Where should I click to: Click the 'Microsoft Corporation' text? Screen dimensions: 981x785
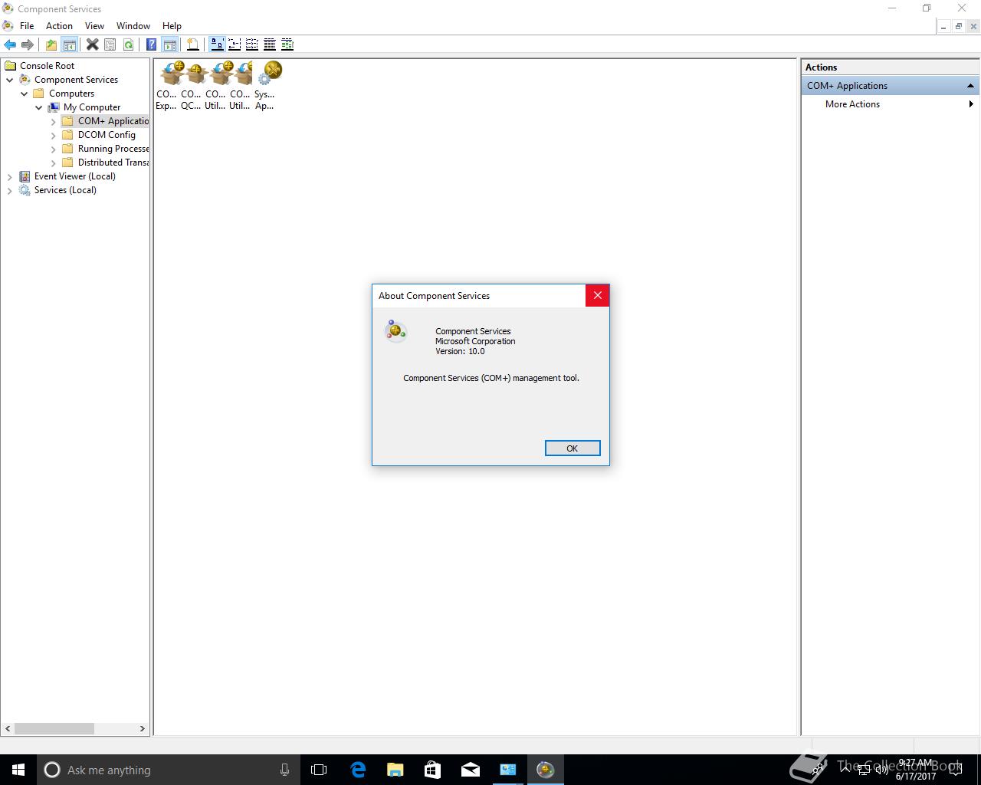tap(475, 341)
